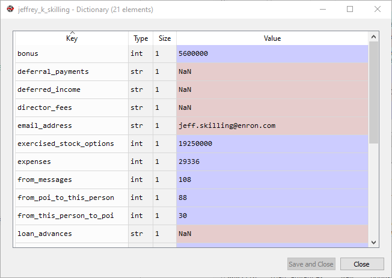The image size is (392, 278).
Task: Click the Value column header
Action: click(272, 38)
